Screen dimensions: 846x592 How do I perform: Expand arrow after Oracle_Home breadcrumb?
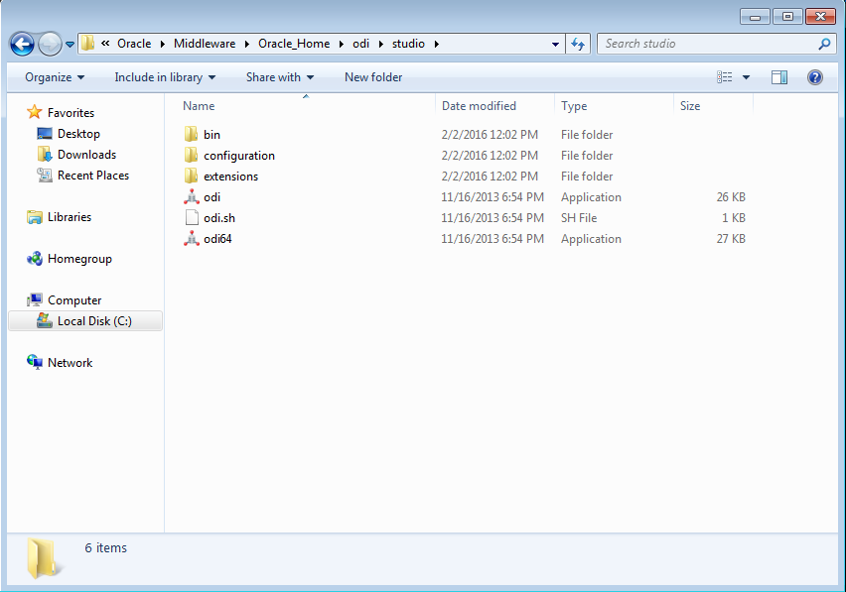click(x=341, y=45)
